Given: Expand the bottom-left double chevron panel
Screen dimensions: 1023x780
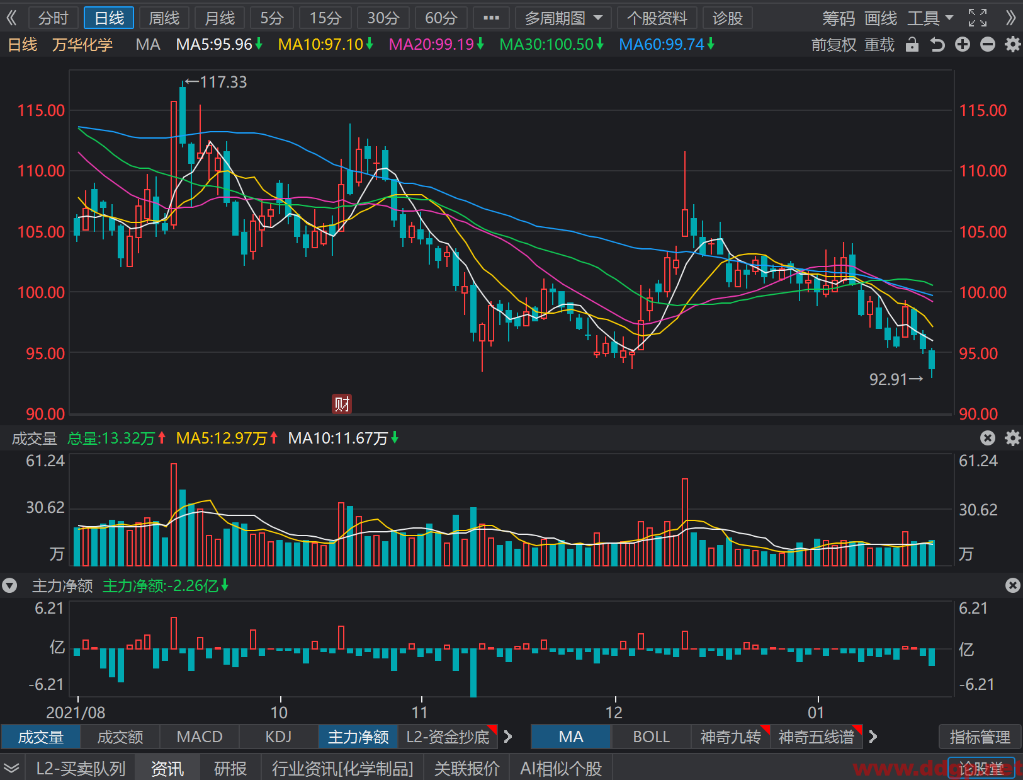Looking at the screenshot, I should point(11,768).
